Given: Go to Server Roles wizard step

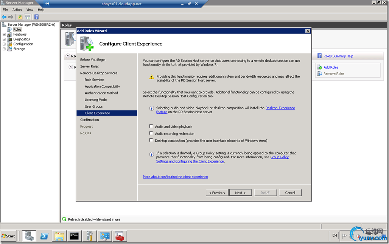Looking at the screenshot, I should [x=89, y=66].
